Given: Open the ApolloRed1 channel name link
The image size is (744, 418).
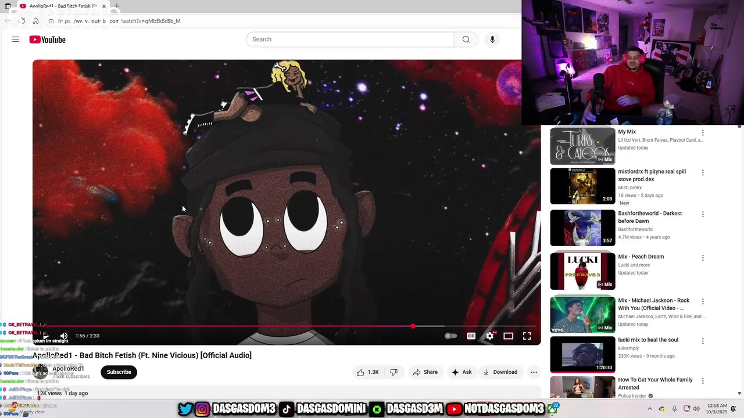Looking at the screenshot, I should (x=68, y=369).
